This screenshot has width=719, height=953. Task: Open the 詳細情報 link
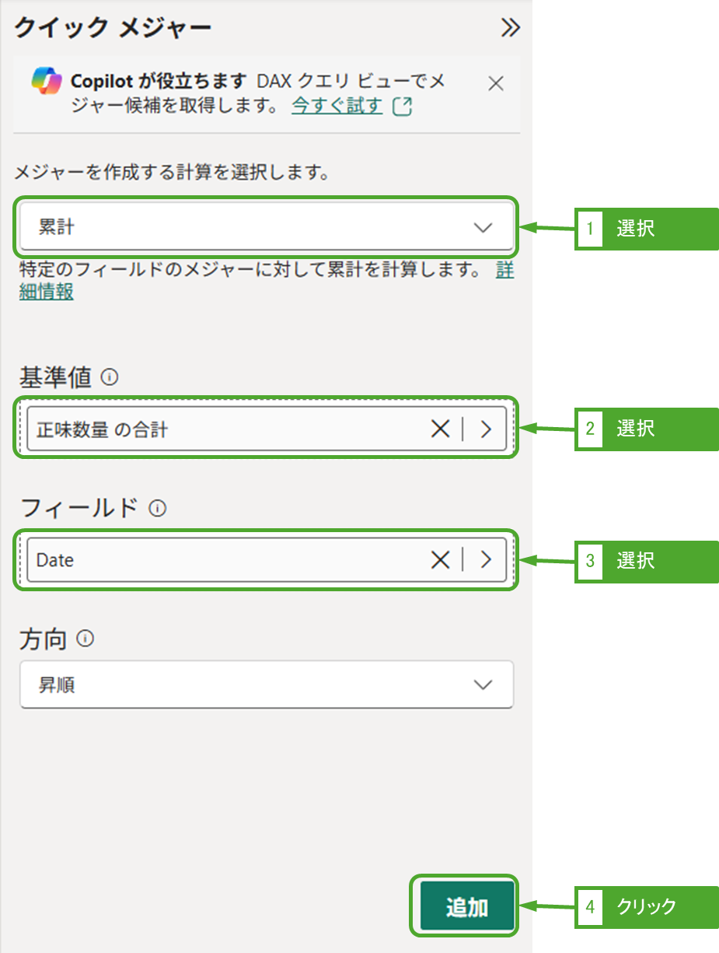tap(47, 293)
